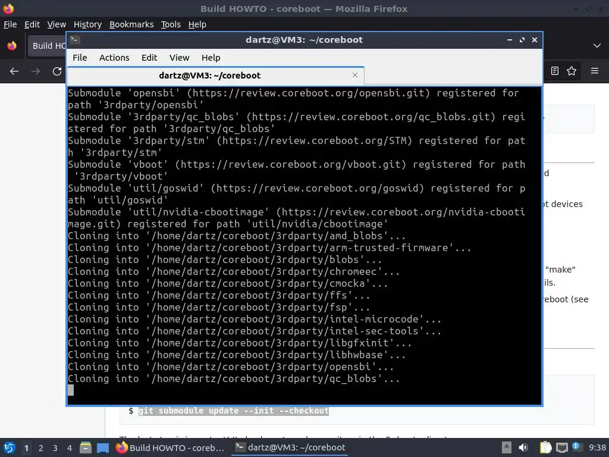Switch to workspace 3
Screen dimensions: 609x457
coord(55,448)
